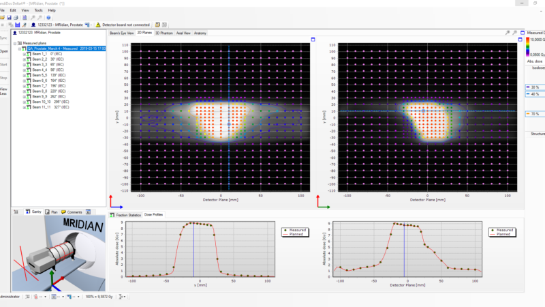
Task: Expand the Beam 1_1 tree node
Action: 24,54
